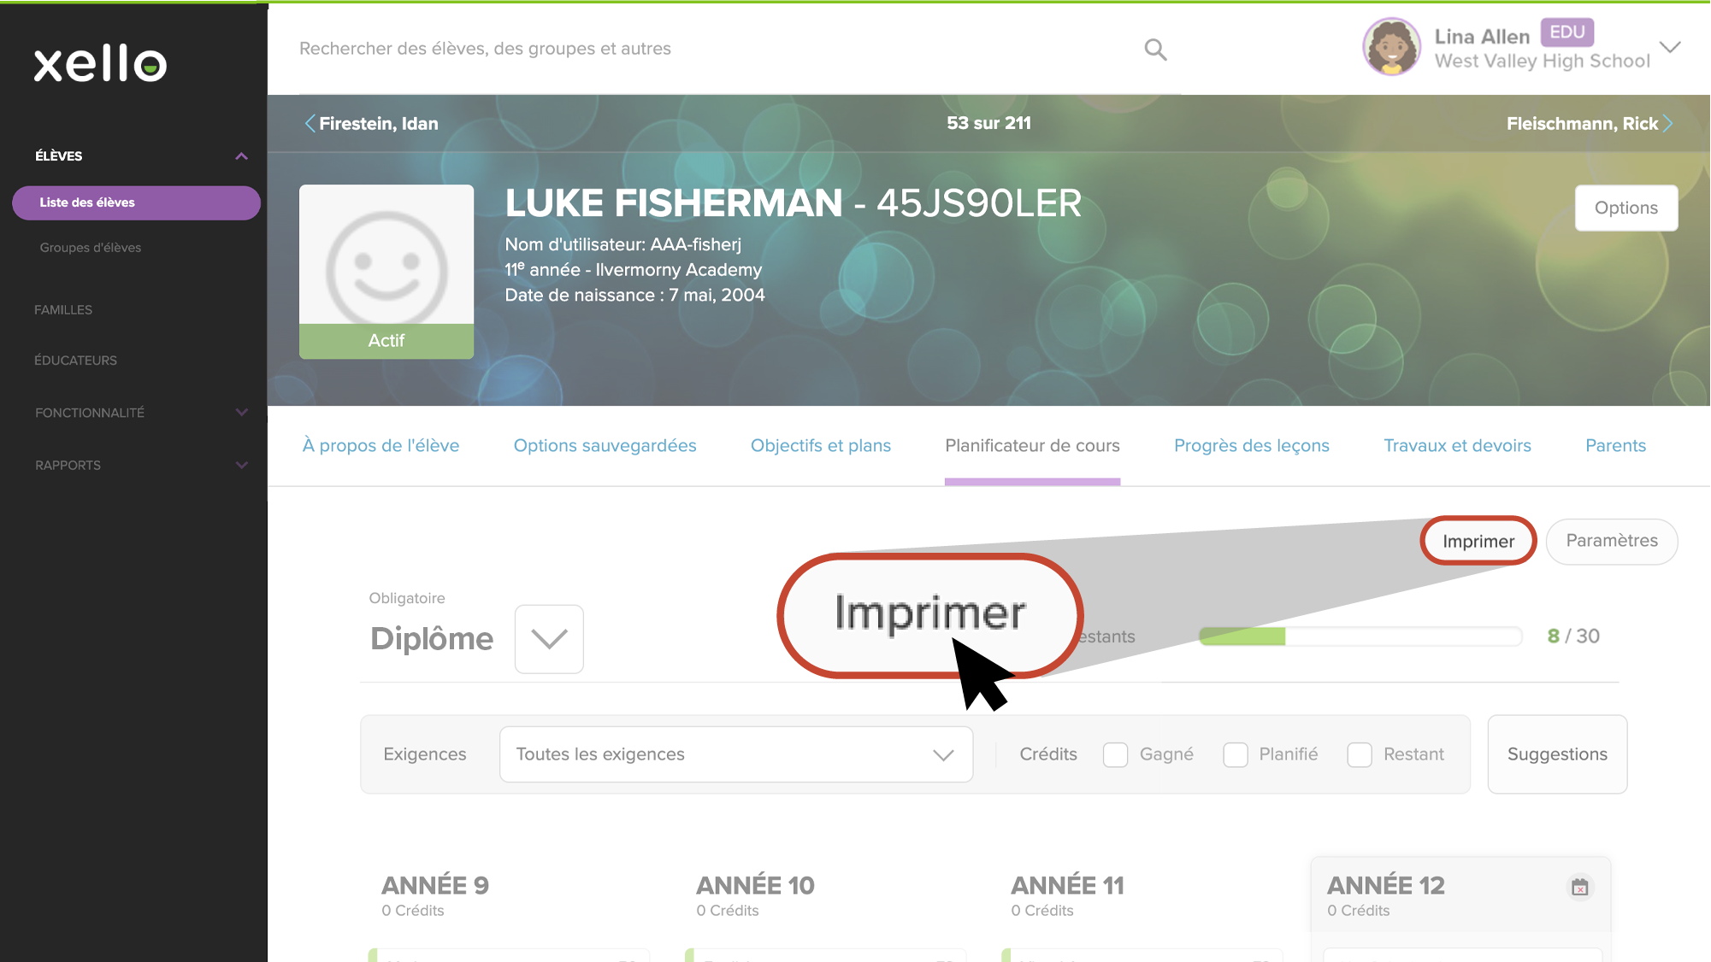Go to previous student Firestein, Idan
The image size is (1711, 962).
pyautogui.click(x=371, y=124)
